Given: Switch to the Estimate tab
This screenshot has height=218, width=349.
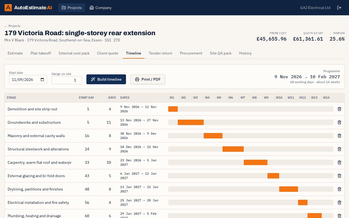Looking at the screenshot, I should pos(15,53).
